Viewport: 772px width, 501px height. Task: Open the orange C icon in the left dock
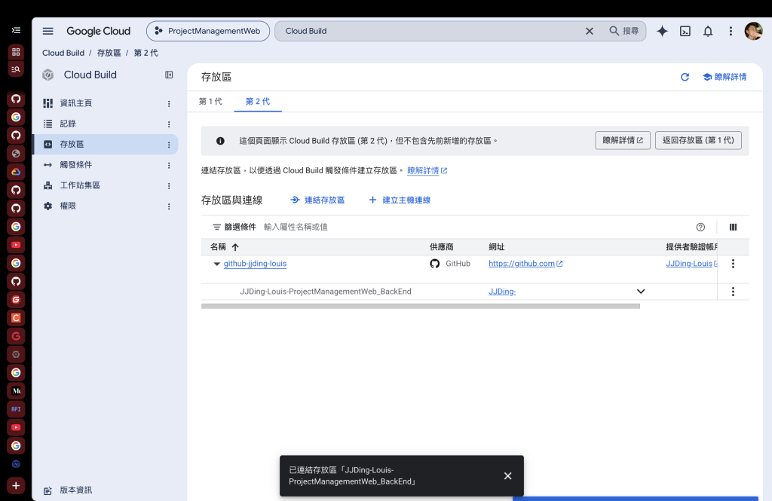17,318
